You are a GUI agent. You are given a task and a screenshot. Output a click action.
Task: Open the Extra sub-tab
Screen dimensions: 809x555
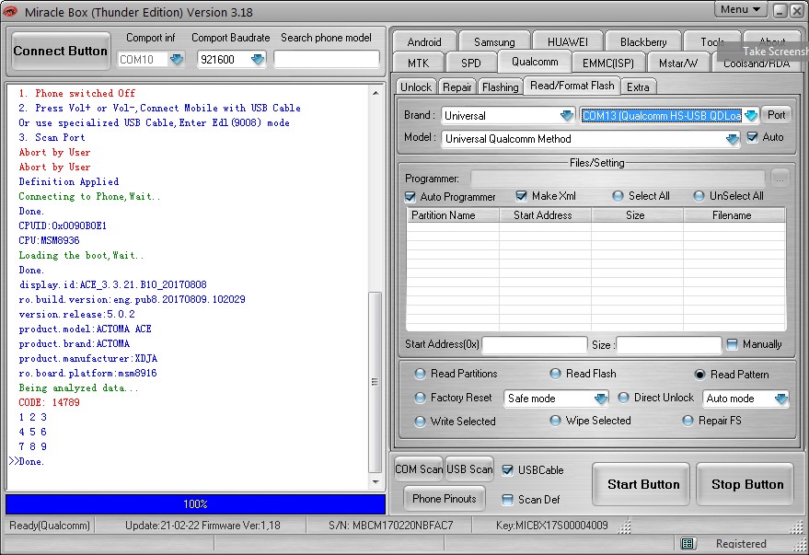[x=638, y=87]
